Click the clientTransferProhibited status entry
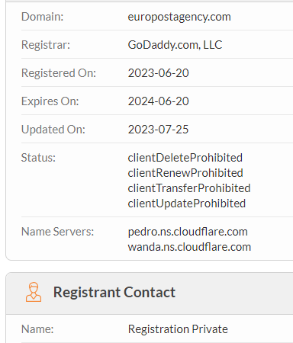This screenshot has height=343, width=293. click(189, 188)
